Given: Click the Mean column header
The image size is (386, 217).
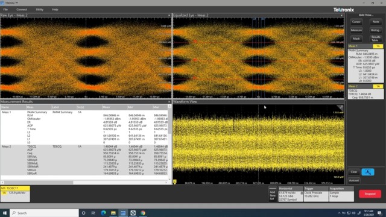Looking at the screenshot, I should [x=115, y=107].
